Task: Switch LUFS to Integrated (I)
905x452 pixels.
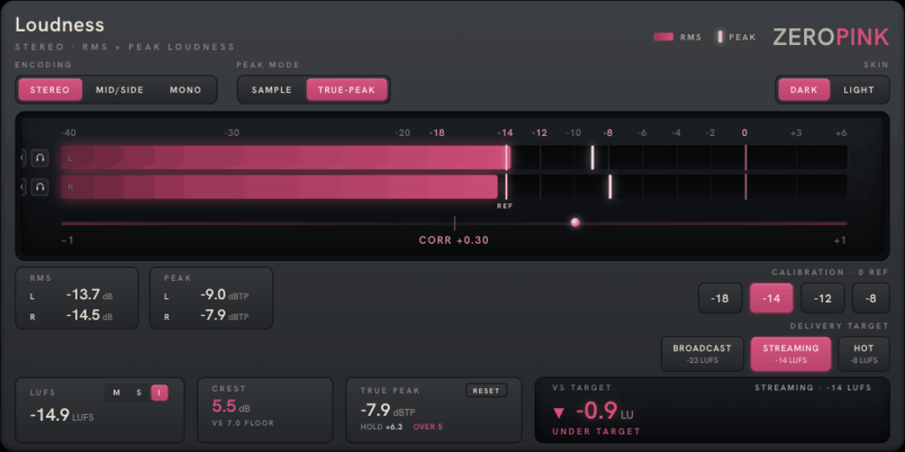Action: [x=159, y=393]
